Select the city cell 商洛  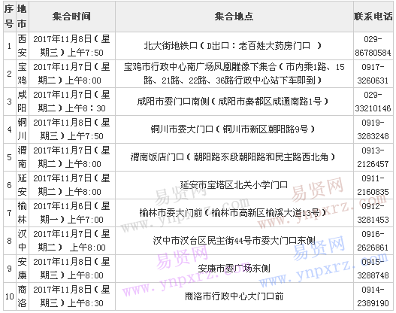pos(22,296)
